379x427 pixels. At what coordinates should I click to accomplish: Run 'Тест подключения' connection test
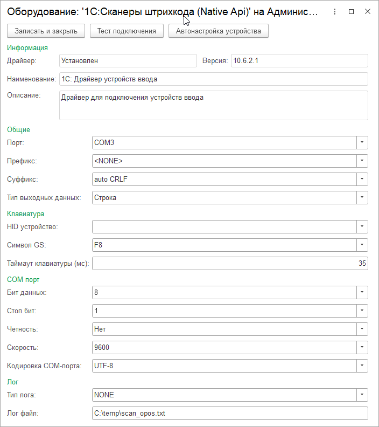coord(127,31)
